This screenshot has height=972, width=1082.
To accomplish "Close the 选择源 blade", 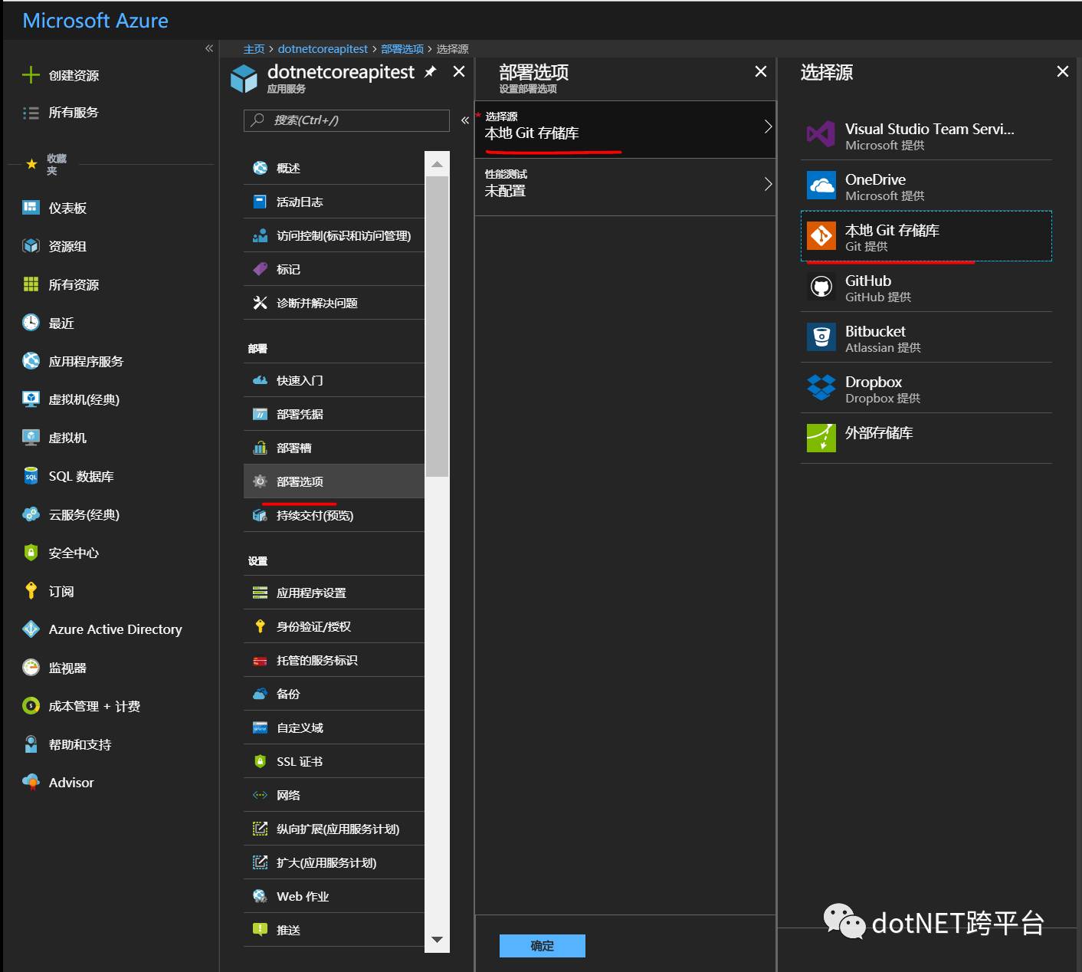I will coord(1062,71).
